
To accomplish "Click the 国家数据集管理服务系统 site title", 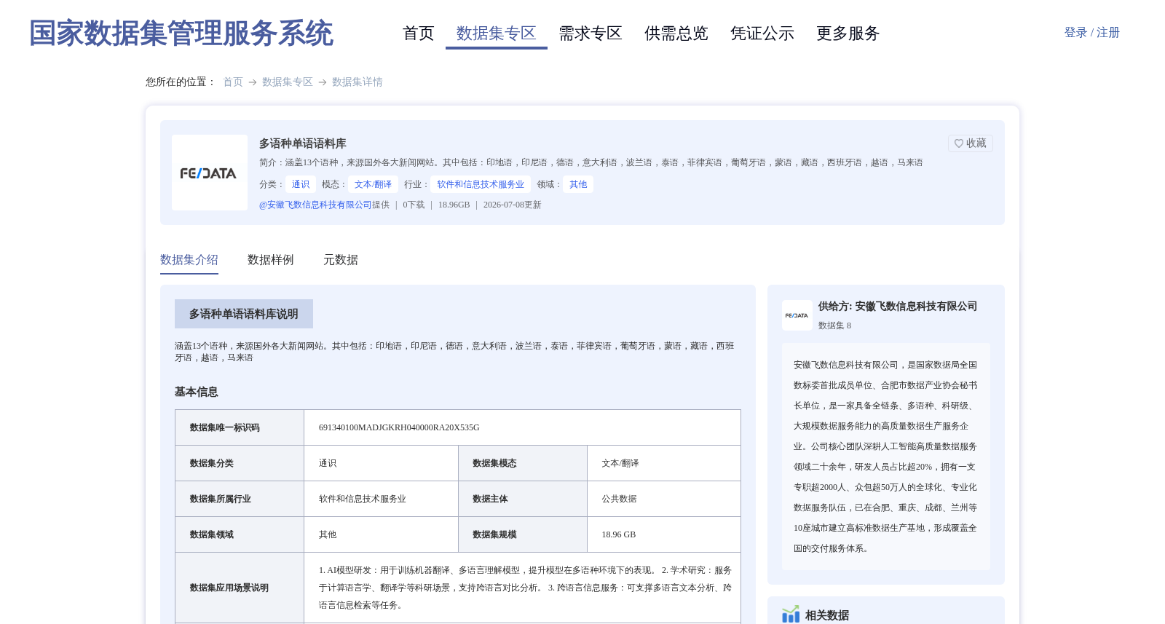I will click(181, 33).
